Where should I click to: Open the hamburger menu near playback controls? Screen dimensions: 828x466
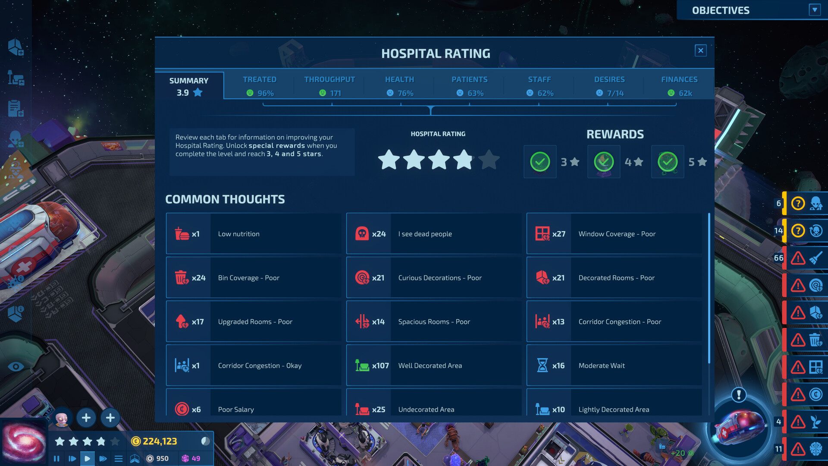pos(119,458)
